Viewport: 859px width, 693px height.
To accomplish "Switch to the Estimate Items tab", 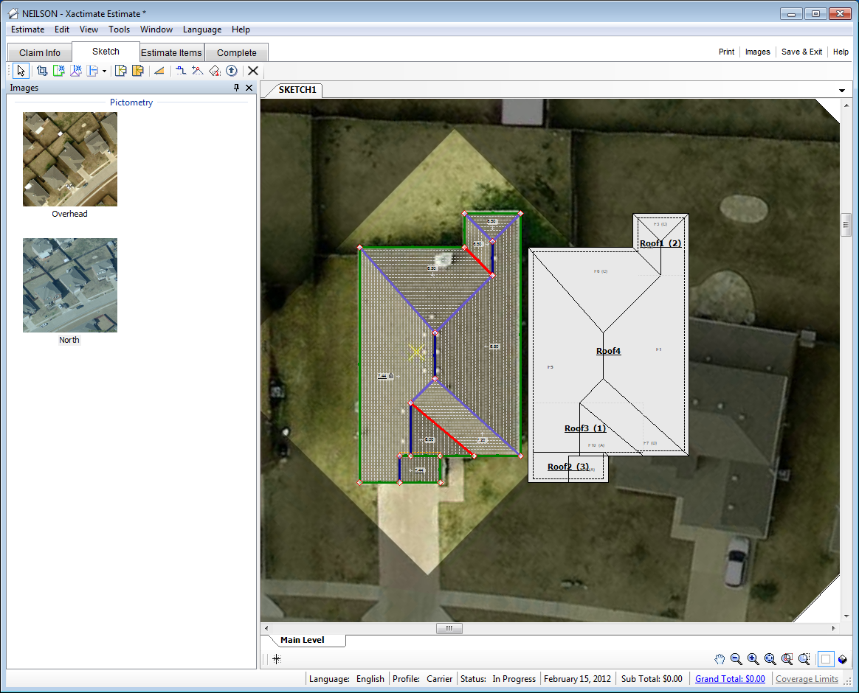I will click(171, 52).
